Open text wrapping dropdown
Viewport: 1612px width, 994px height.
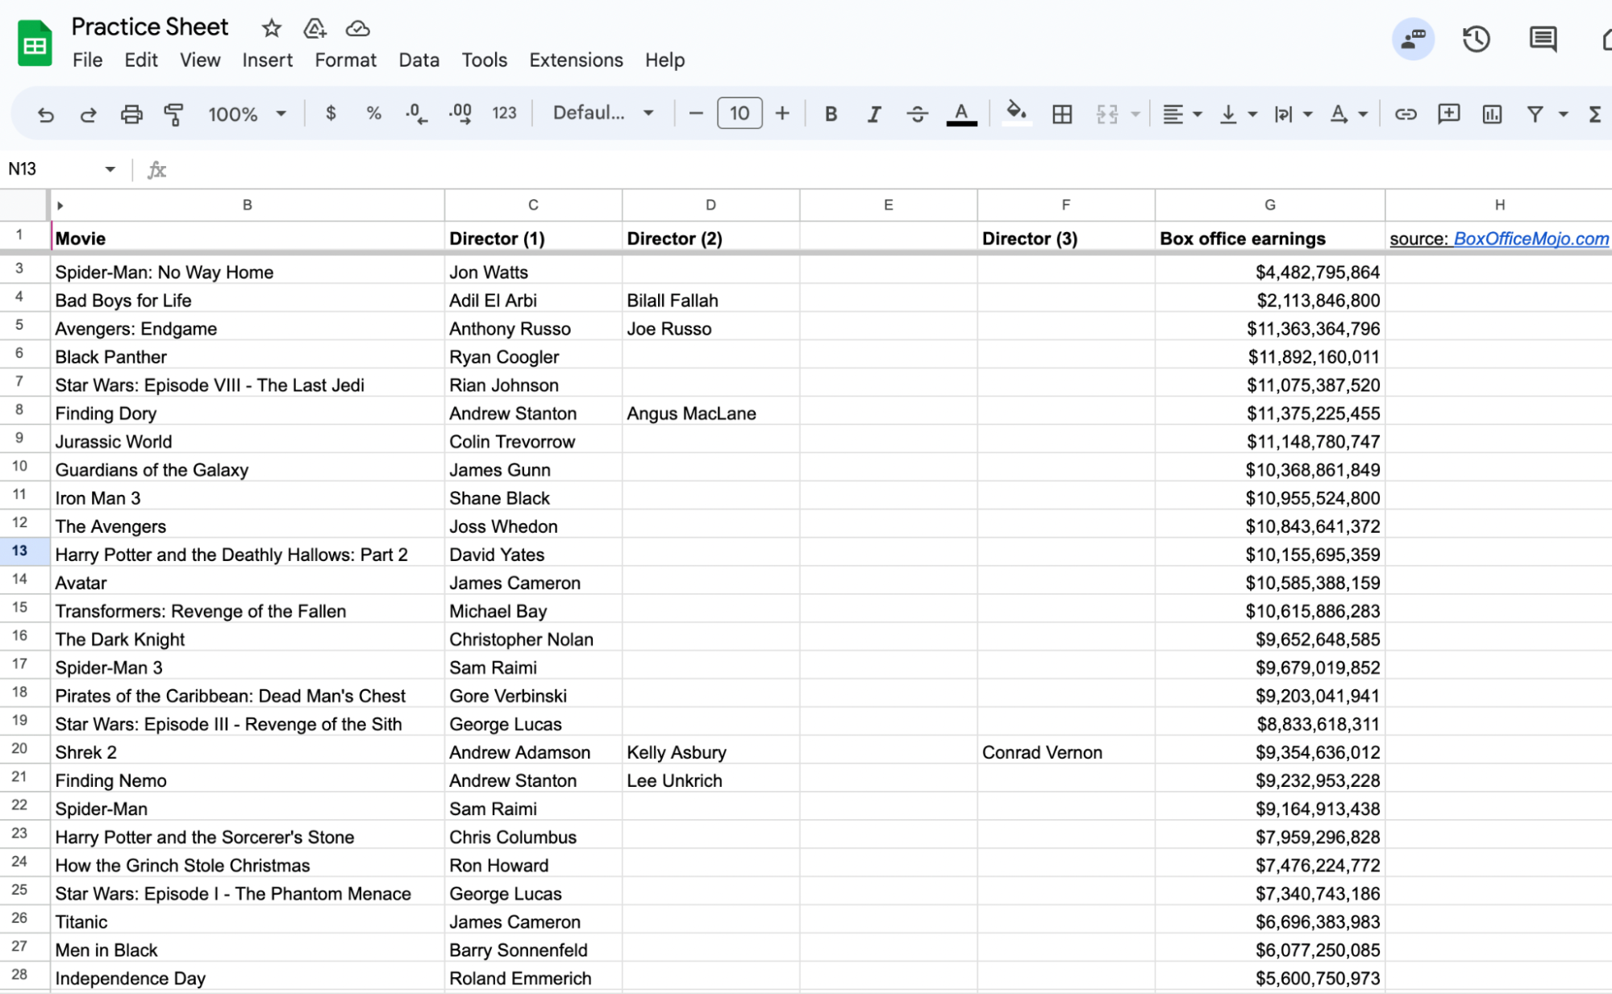coord(1293,114)
